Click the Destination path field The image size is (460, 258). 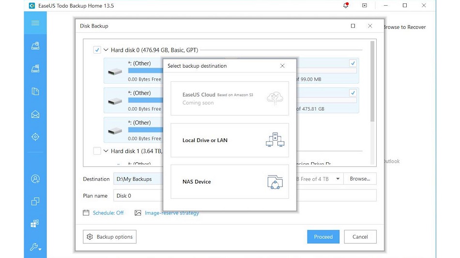(138, 179)
